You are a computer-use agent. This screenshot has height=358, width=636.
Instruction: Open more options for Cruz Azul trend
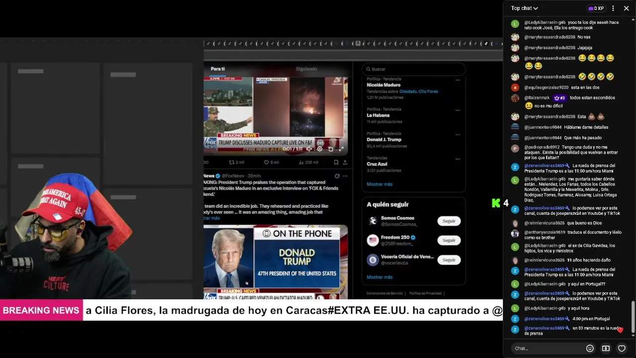(458, 159)
